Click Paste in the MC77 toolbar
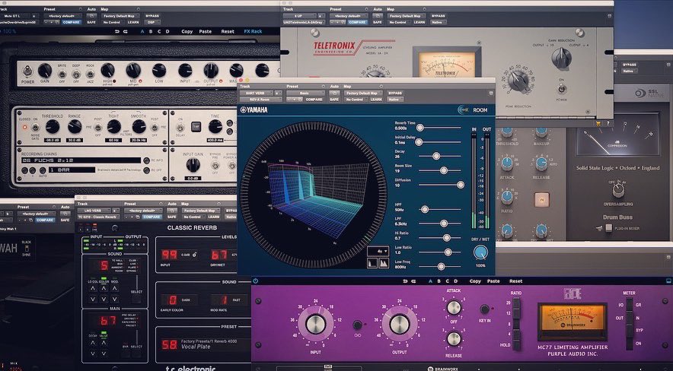Image resolution: width=673 pixels, height=371 pixels. 493,281
